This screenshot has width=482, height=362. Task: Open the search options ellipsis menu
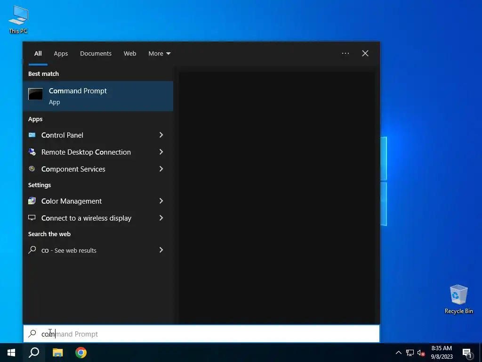[x=345, y=53]
